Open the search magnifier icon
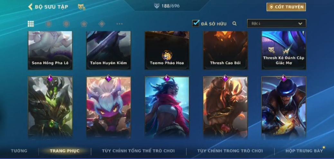 pos(235,24)
